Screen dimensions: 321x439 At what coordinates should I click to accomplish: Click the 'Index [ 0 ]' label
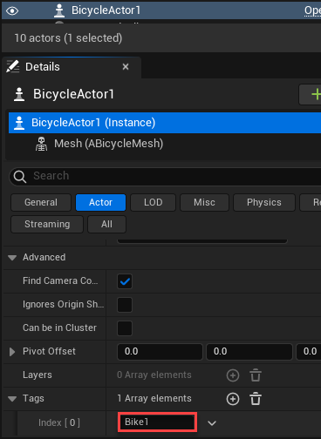pyautogui.click(x=59, y=422)
